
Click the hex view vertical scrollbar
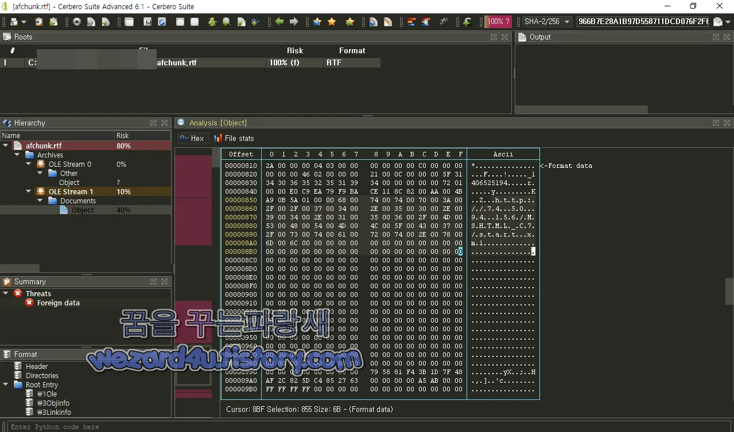click(729, 291)
